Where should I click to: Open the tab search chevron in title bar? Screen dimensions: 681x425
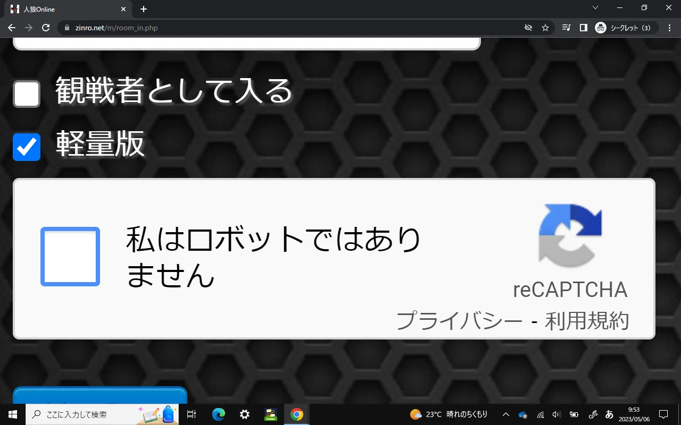click(595, 8)
